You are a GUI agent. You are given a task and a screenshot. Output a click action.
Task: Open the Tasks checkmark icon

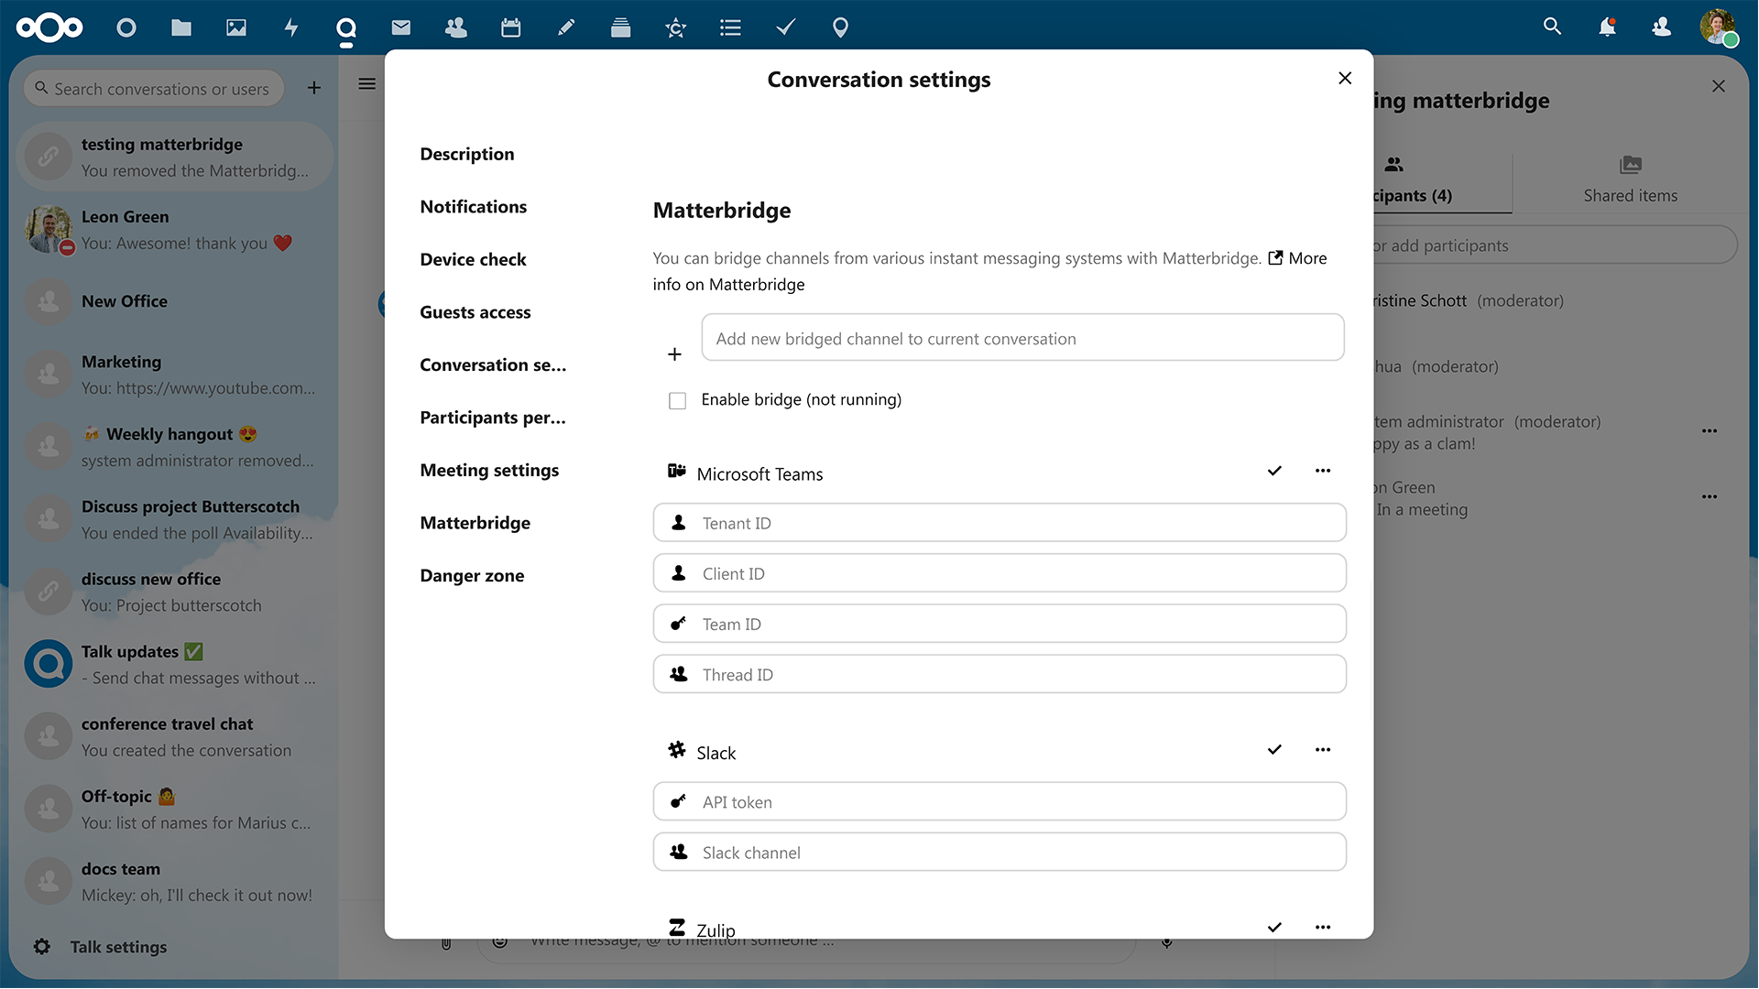pos(786,27)
